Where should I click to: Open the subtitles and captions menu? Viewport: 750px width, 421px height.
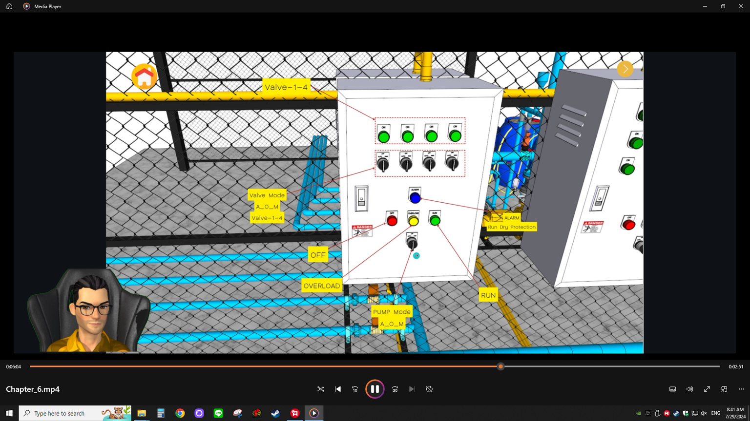point(672,389)
